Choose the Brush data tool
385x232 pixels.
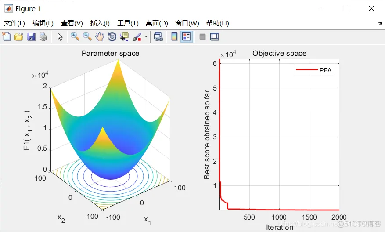(x=137, y=36)
